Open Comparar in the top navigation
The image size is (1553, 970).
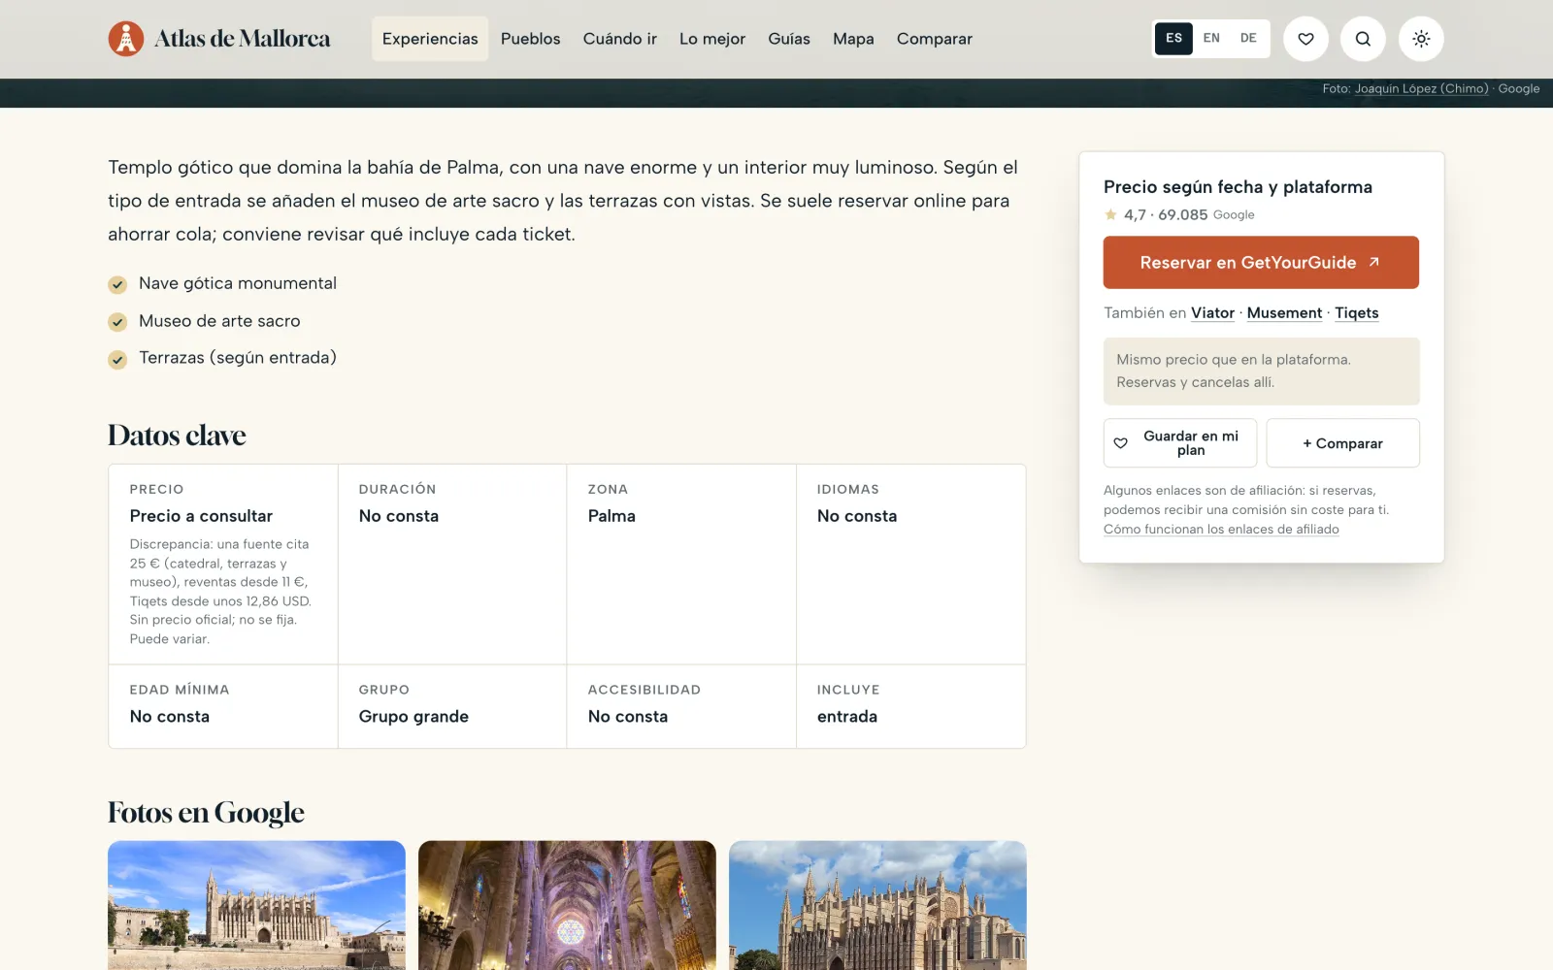click(x=935, y=39)
